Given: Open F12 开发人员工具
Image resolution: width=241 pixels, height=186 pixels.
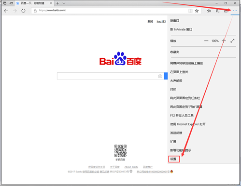Looking at the screenshot, I should tap(182, 116).
